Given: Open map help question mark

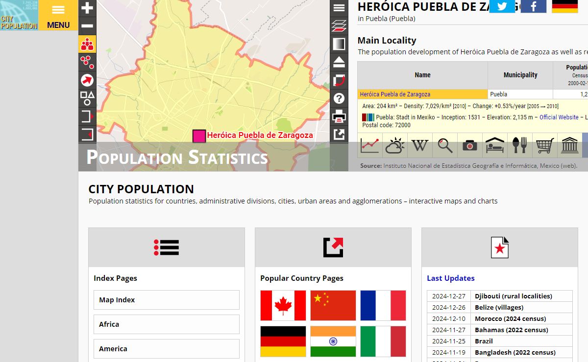Looking at the screenshot, I should point(339,98).
